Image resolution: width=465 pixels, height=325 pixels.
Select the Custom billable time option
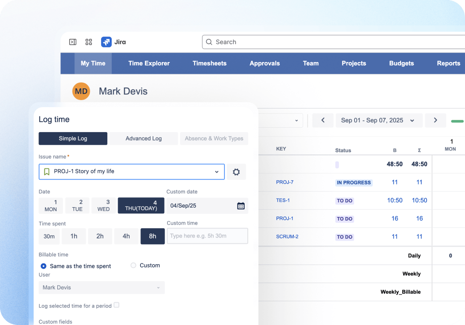click(x=133, y=266)
